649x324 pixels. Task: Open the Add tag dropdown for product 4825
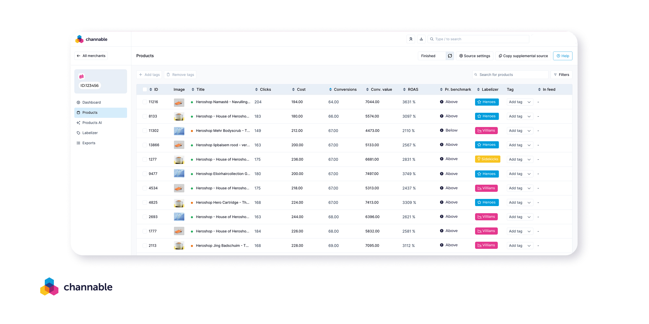(x=520, y=202)
